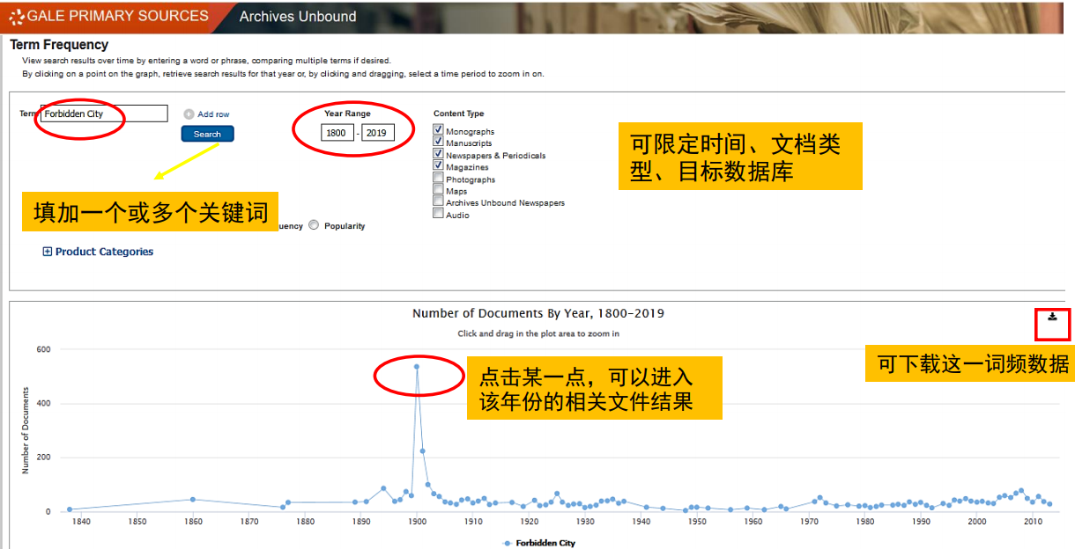Check Archives Unbound Newspapers option
1075x549 pixels.
click(438, 201)
